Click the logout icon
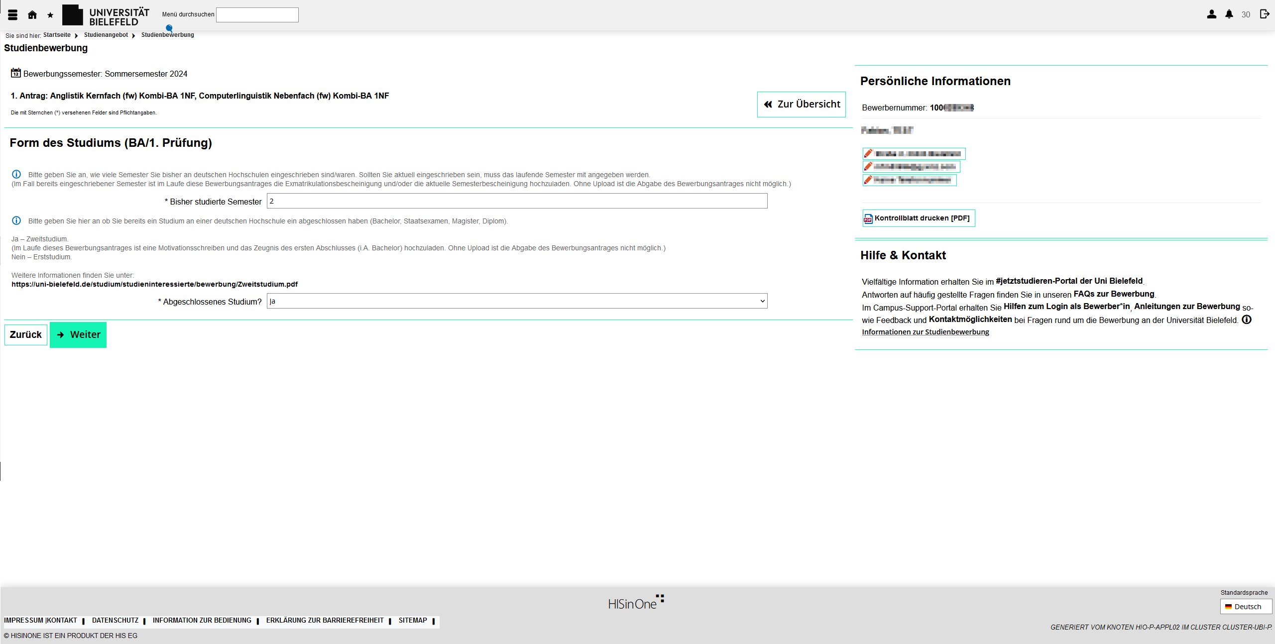 click(1265, 14)
